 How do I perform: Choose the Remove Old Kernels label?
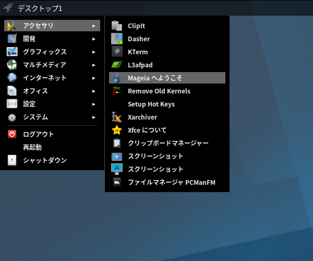point(159,91)
